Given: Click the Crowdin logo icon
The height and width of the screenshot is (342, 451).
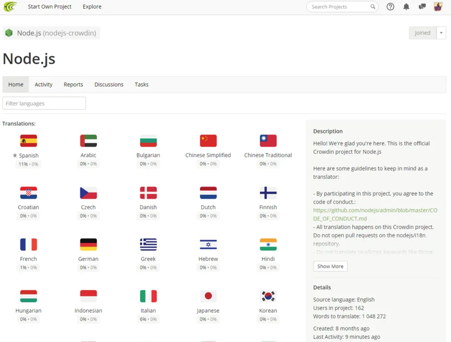Looking at the screenshot, I should 10,6.
